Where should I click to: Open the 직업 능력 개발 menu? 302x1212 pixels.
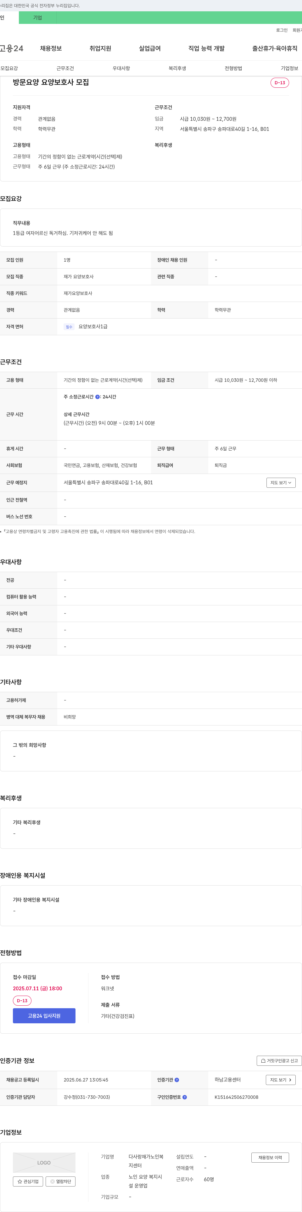point(206,48)
